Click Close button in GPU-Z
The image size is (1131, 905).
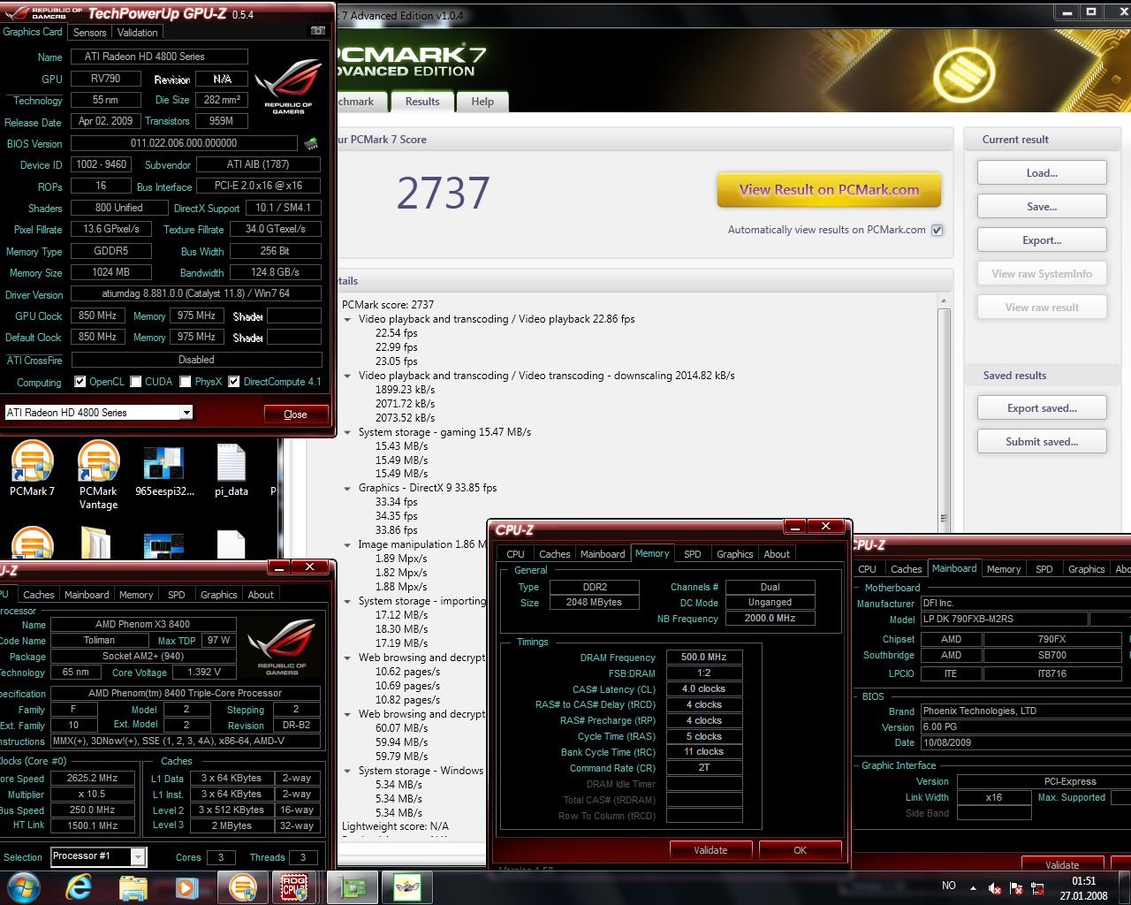tap(295, 414)
